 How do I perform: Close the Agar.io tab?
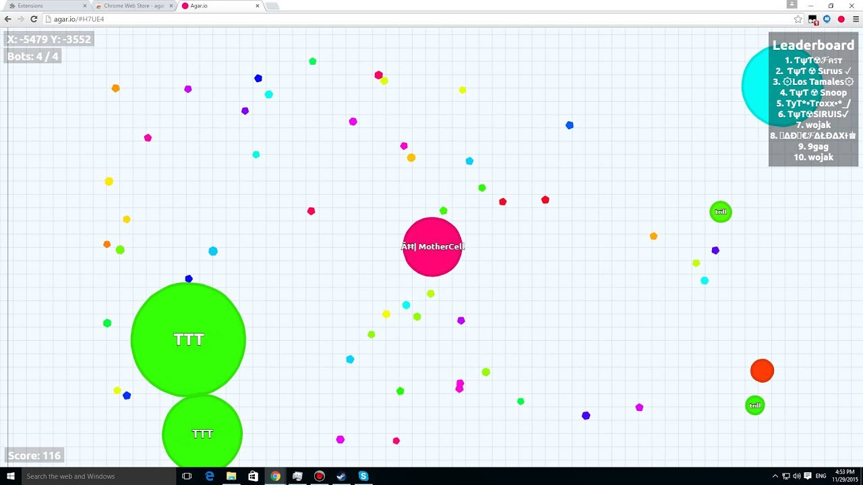click(258, 5)
